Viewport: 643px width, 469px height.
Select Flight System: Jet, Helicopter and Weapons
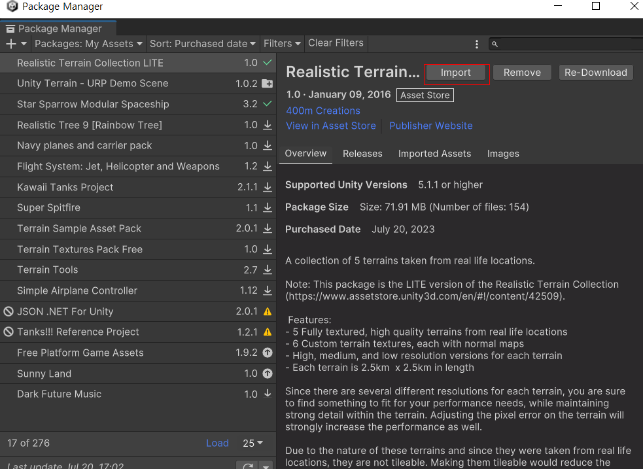tap(138, 166)
